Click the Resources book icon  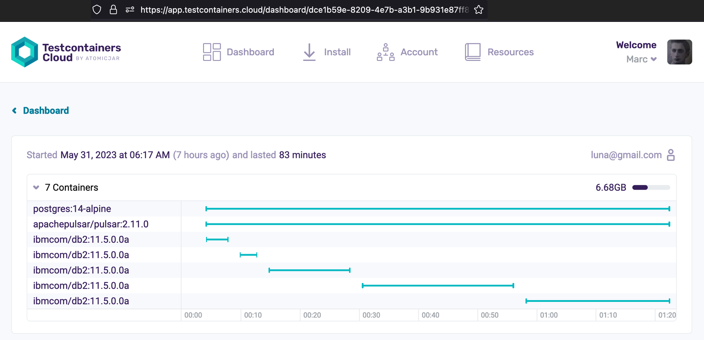(473, 52)
